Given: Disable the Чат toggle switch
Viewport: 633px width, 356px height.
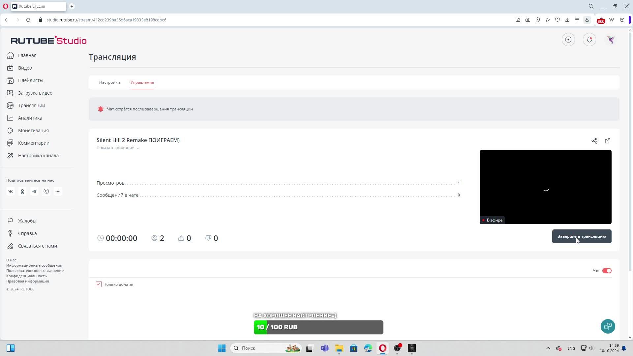Looking at the screenshot, I should pyautogui.click(x=607, y=271).
